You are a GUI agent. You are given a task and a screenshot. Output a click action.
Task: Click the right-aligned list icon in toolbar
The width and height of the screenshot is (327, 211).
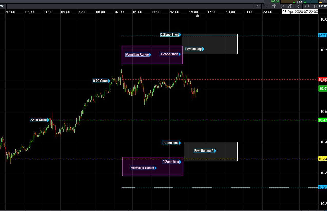tap(258, 6)
